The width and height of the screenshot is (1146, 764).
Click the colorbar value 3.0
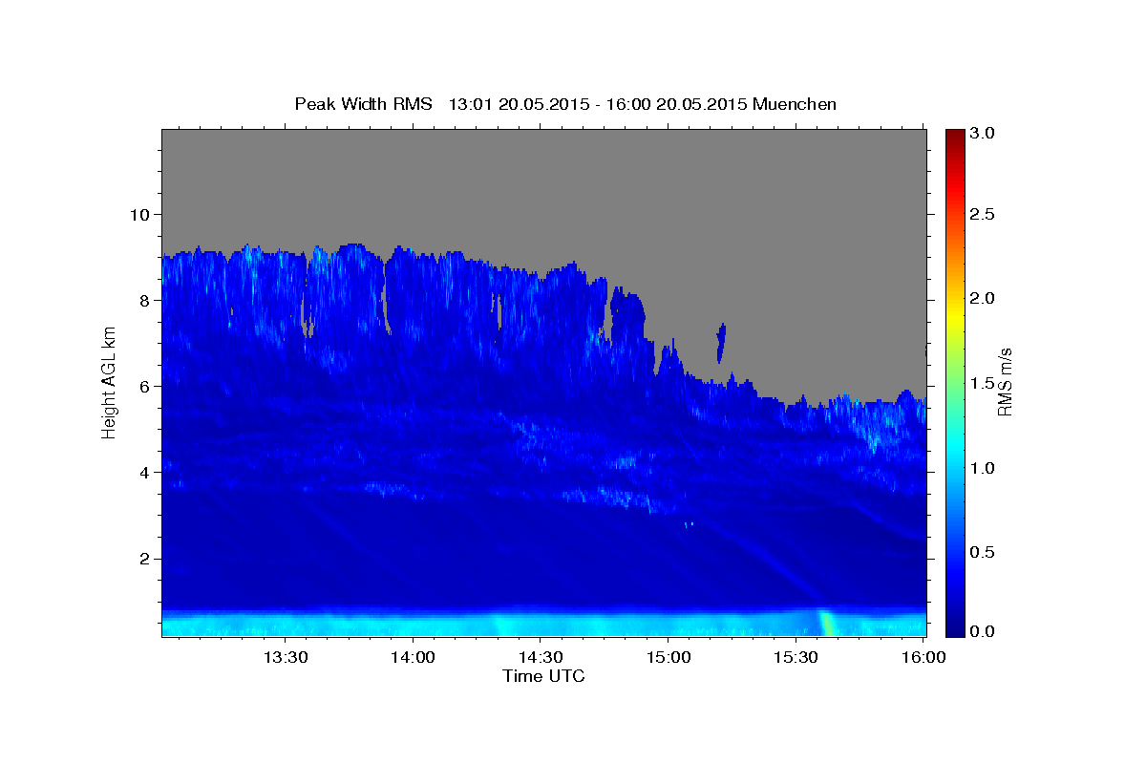pos(983,134)
